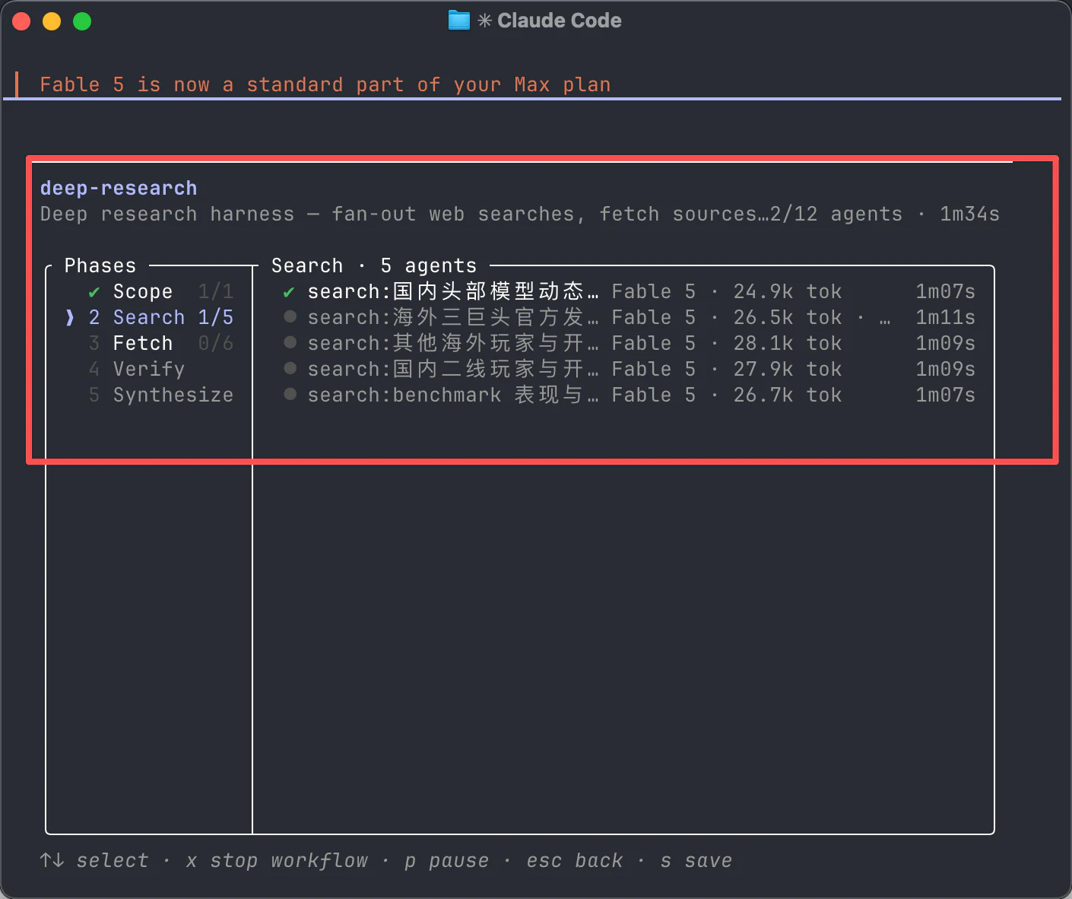
Task: Click the Deep research harness description line
Action: [x=404, y=214]
